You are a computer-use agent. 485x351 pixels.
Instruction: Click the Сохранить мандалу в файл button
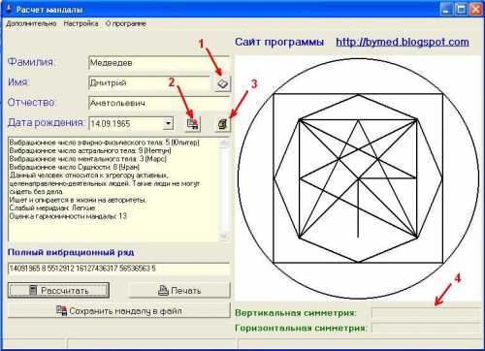click(x=119, y=310)
